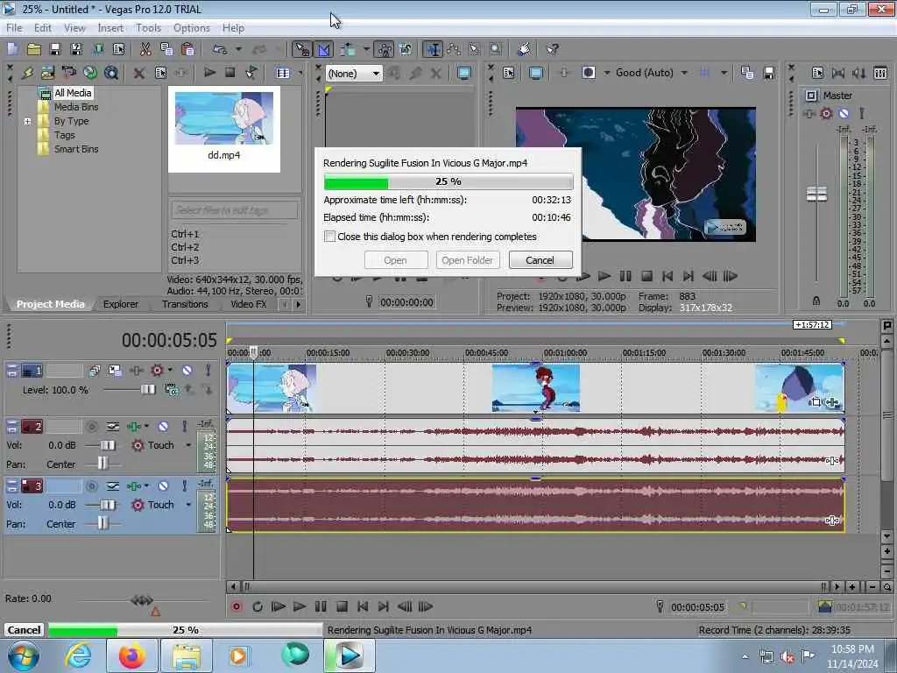Viewport: 897px width, 673px height.
Task: Select the Normal Edit tool icon
Action: click(x=433, y=49)
